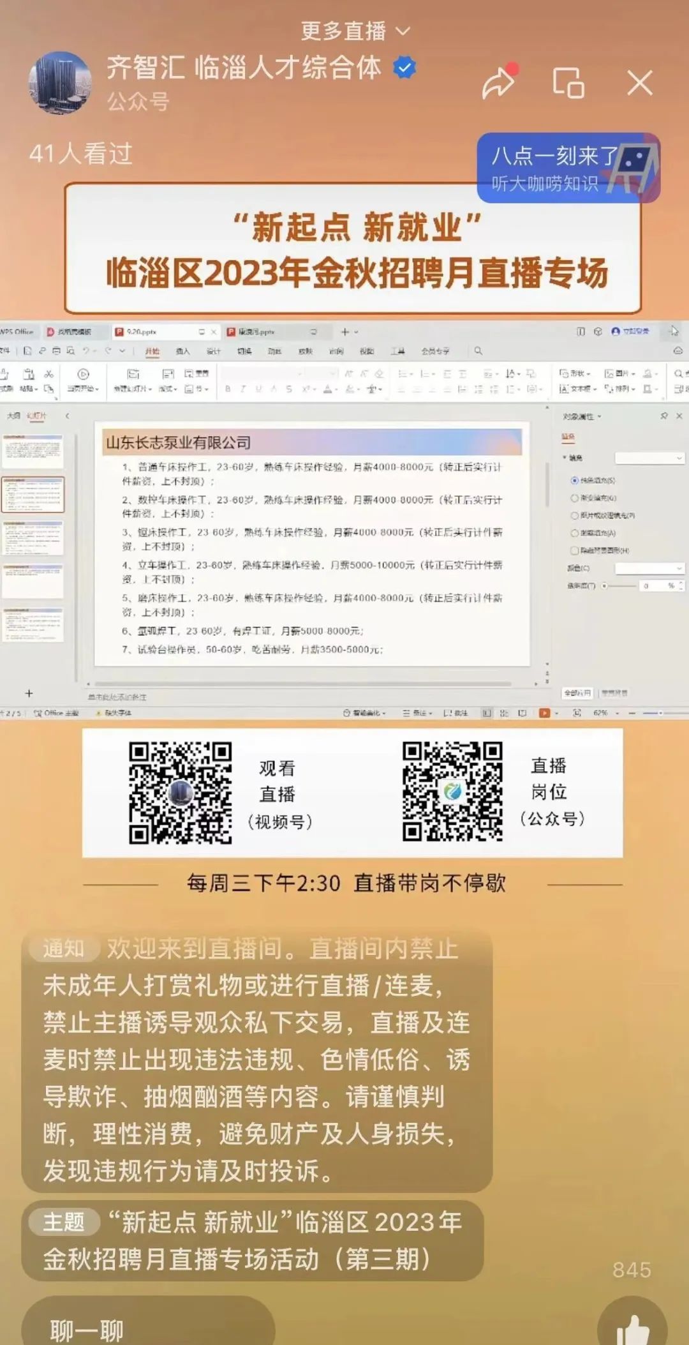The height and width of the screenshot is (1345, 689).
Task: Open the 视图 ribbon tab
Action: [x=367, y=351]
